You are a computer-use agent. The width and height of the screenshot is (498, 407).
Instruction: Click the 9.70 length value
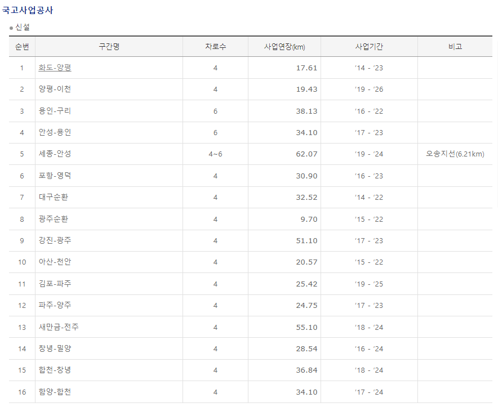309,219
